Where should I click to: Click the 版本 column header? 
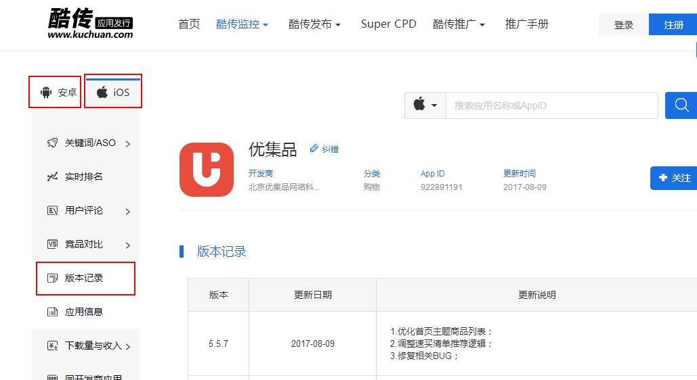[x=218, y=295]
